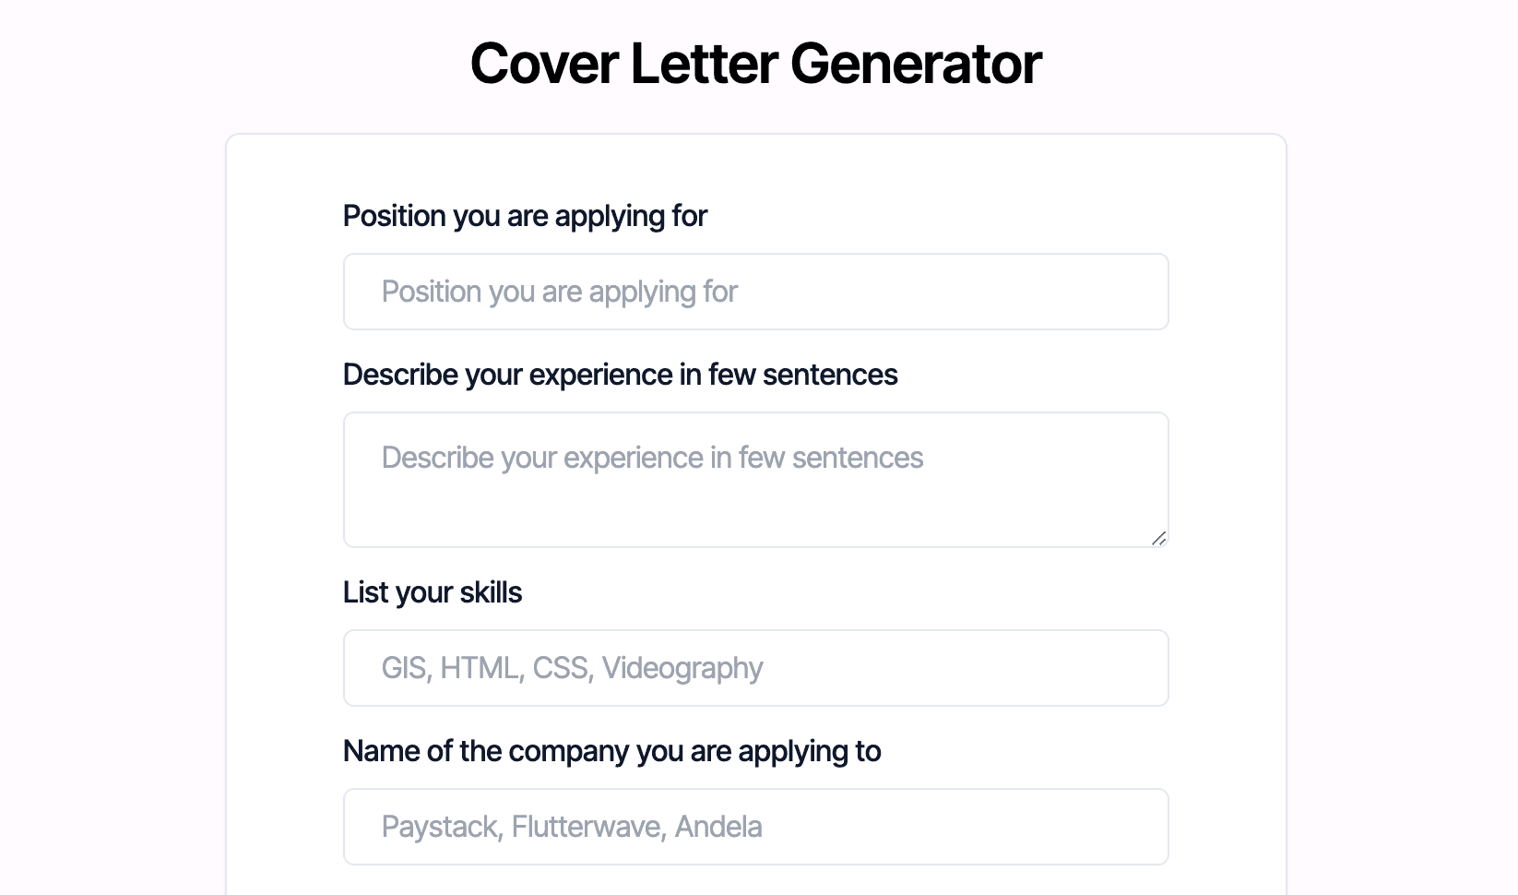The image size is (1518, 895).
Task: Click the 'Name of the company' label
Action: (611, 751)
